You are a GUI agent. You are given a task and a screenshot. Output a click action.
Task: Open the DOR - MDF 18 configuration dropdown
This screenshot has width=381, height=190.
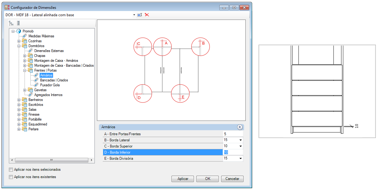tap(134, 15)
